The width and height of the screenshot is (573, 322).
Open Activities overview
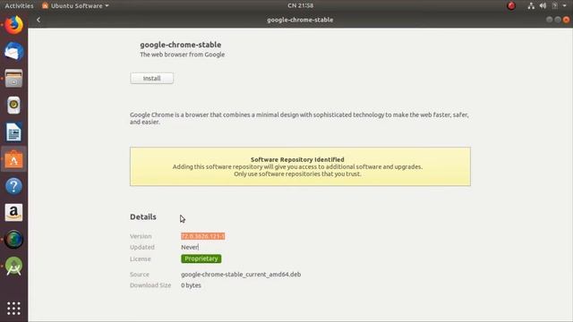19,5
